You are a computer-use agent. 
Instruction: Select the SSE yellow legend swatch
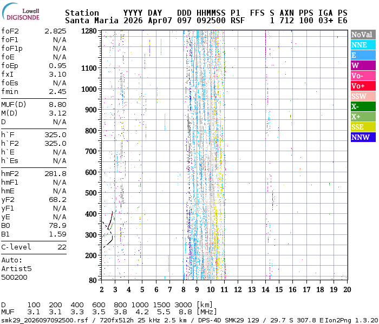362,127
